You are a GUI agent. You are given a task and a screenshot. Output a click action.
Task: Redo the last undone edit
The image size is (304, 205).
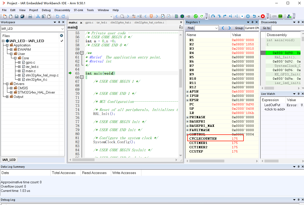[x=63, y=16]
